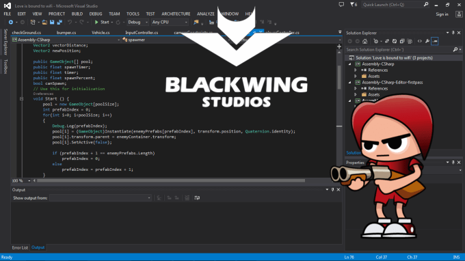Click the Navigate Backward toolbar icon
This screenshot has height=261, width=465.
(x=11, y=23)
